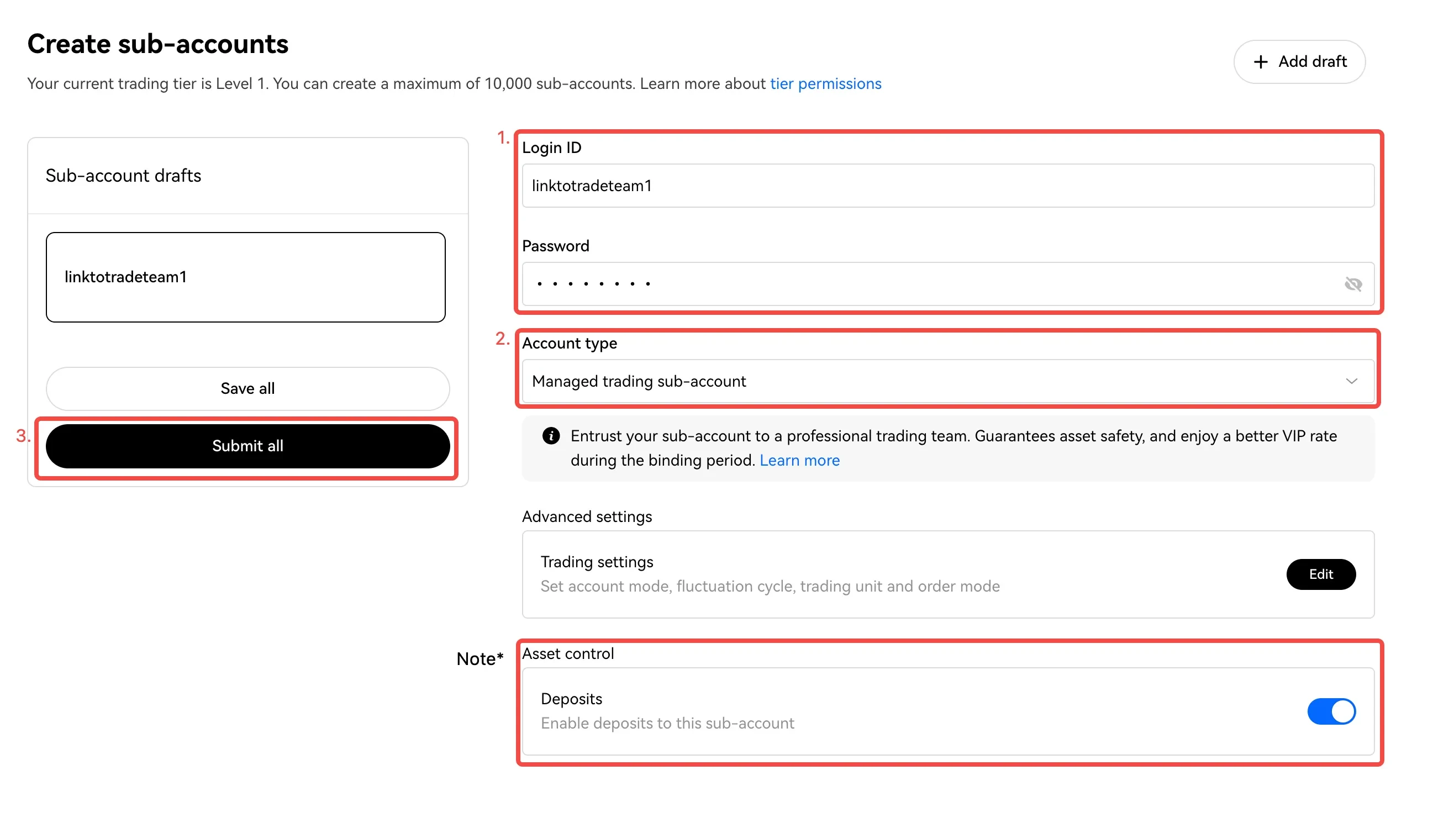Click the plus icon in Add draft
Screen dimensions: 1433x823
1260,62
